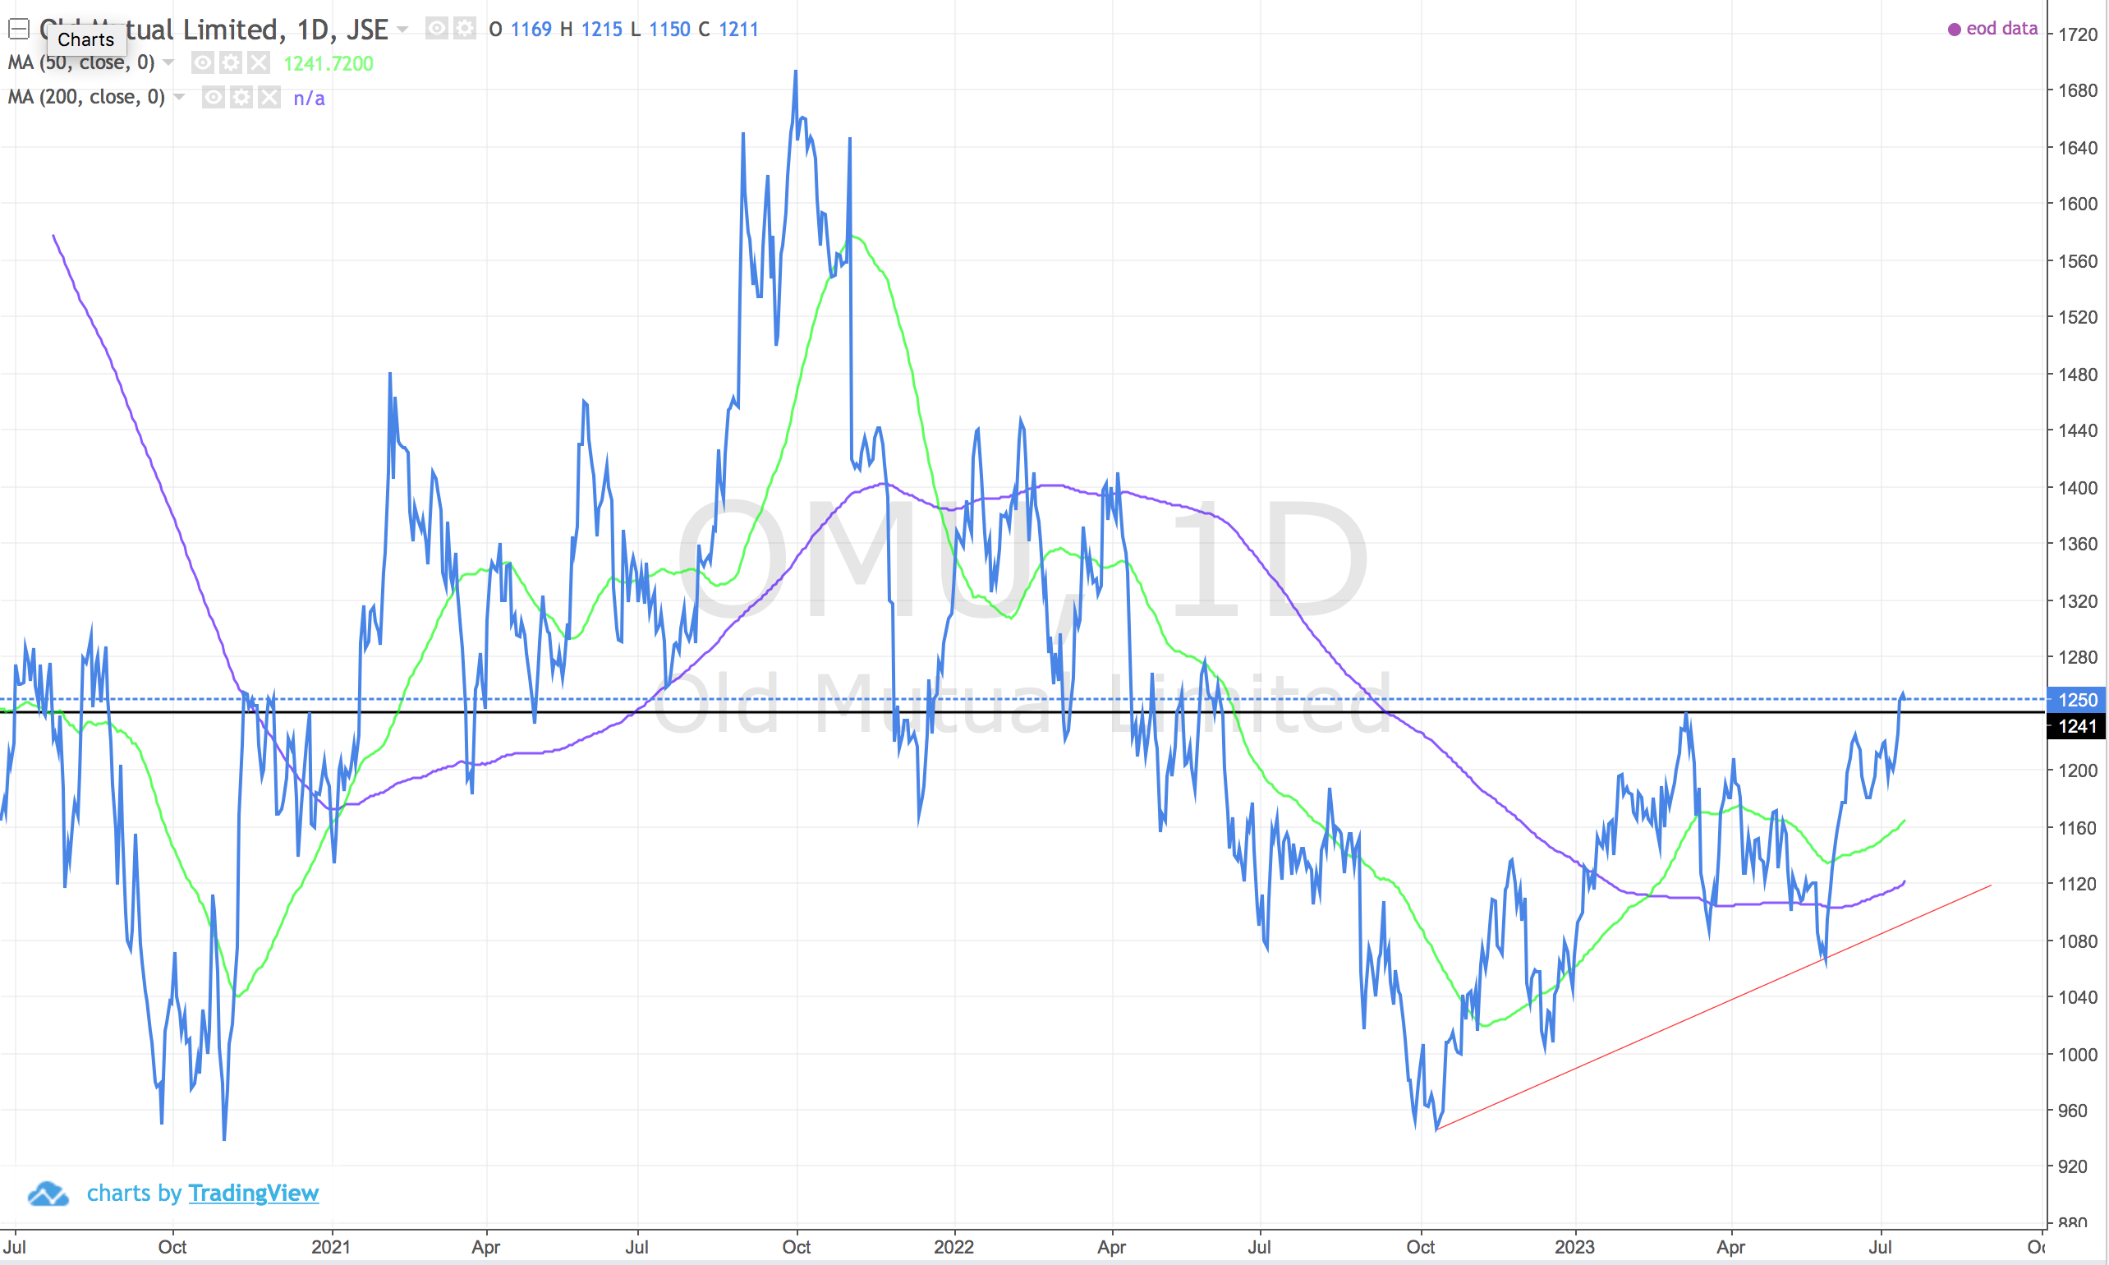The width and height of the screenshot is (2109, 1265).
Task: Hide the MA 200 indicator via eye icon
Action: tap(214, 97)
